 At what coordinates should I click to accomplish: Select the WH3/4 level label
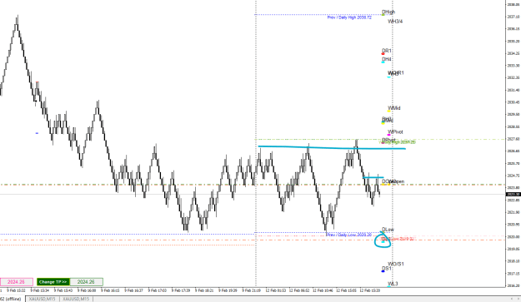(x=395, y=22)
